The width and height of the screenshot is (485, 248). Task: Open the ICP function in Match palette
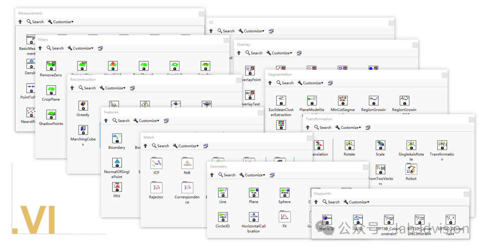coord(156,164)
